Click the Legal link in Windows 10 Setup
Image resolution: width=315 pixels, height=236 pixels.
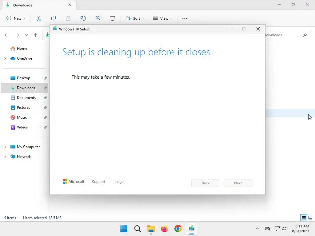(120, 182)
